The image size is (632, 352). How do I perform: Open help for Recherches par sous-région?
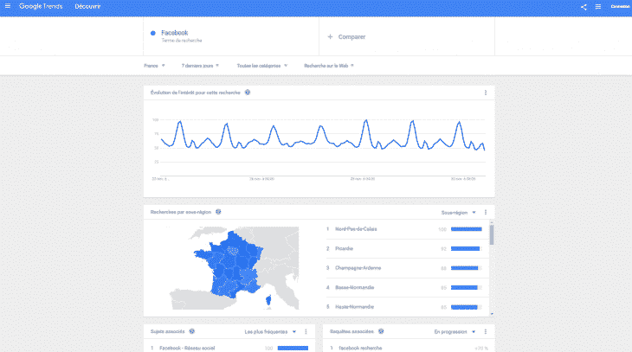point(218,212)
